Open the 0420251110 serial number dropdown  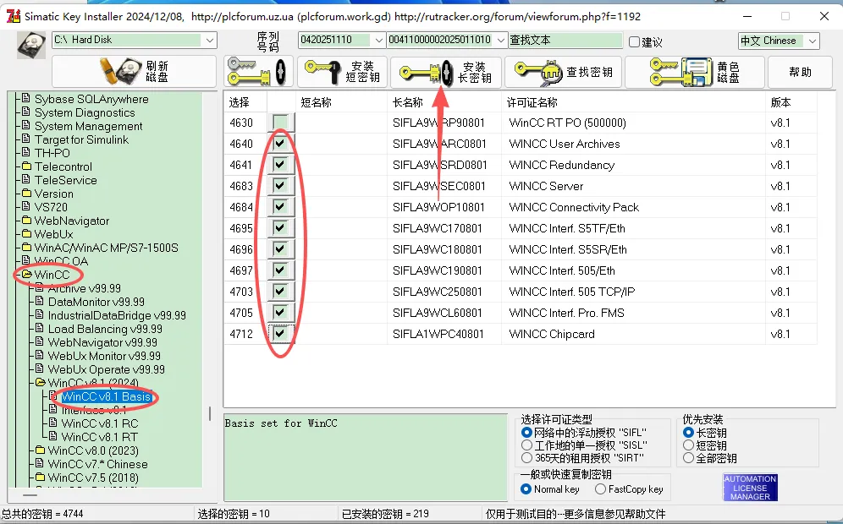pos(378,41)
